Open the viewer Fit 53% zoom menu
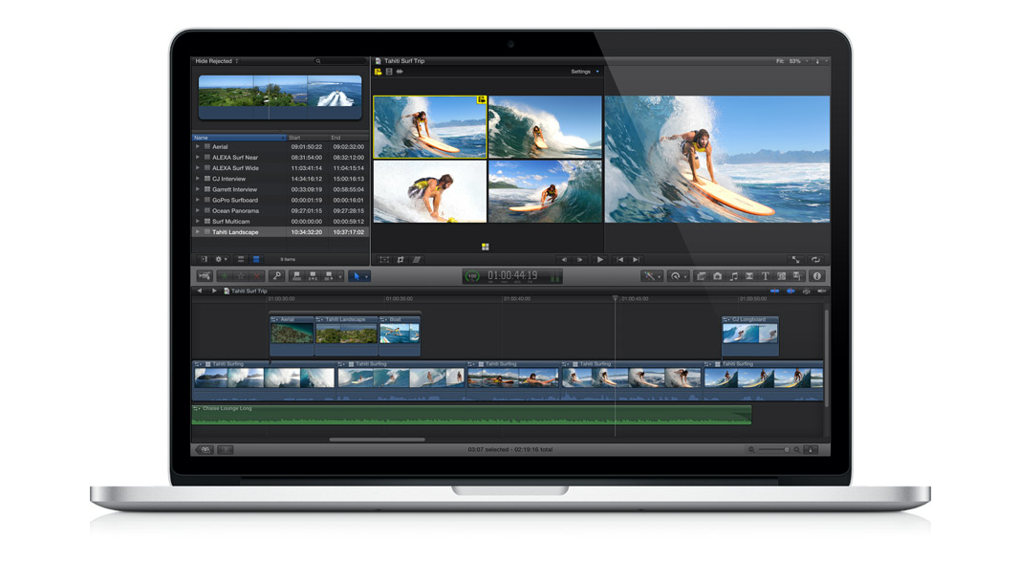 coord(791,61)
